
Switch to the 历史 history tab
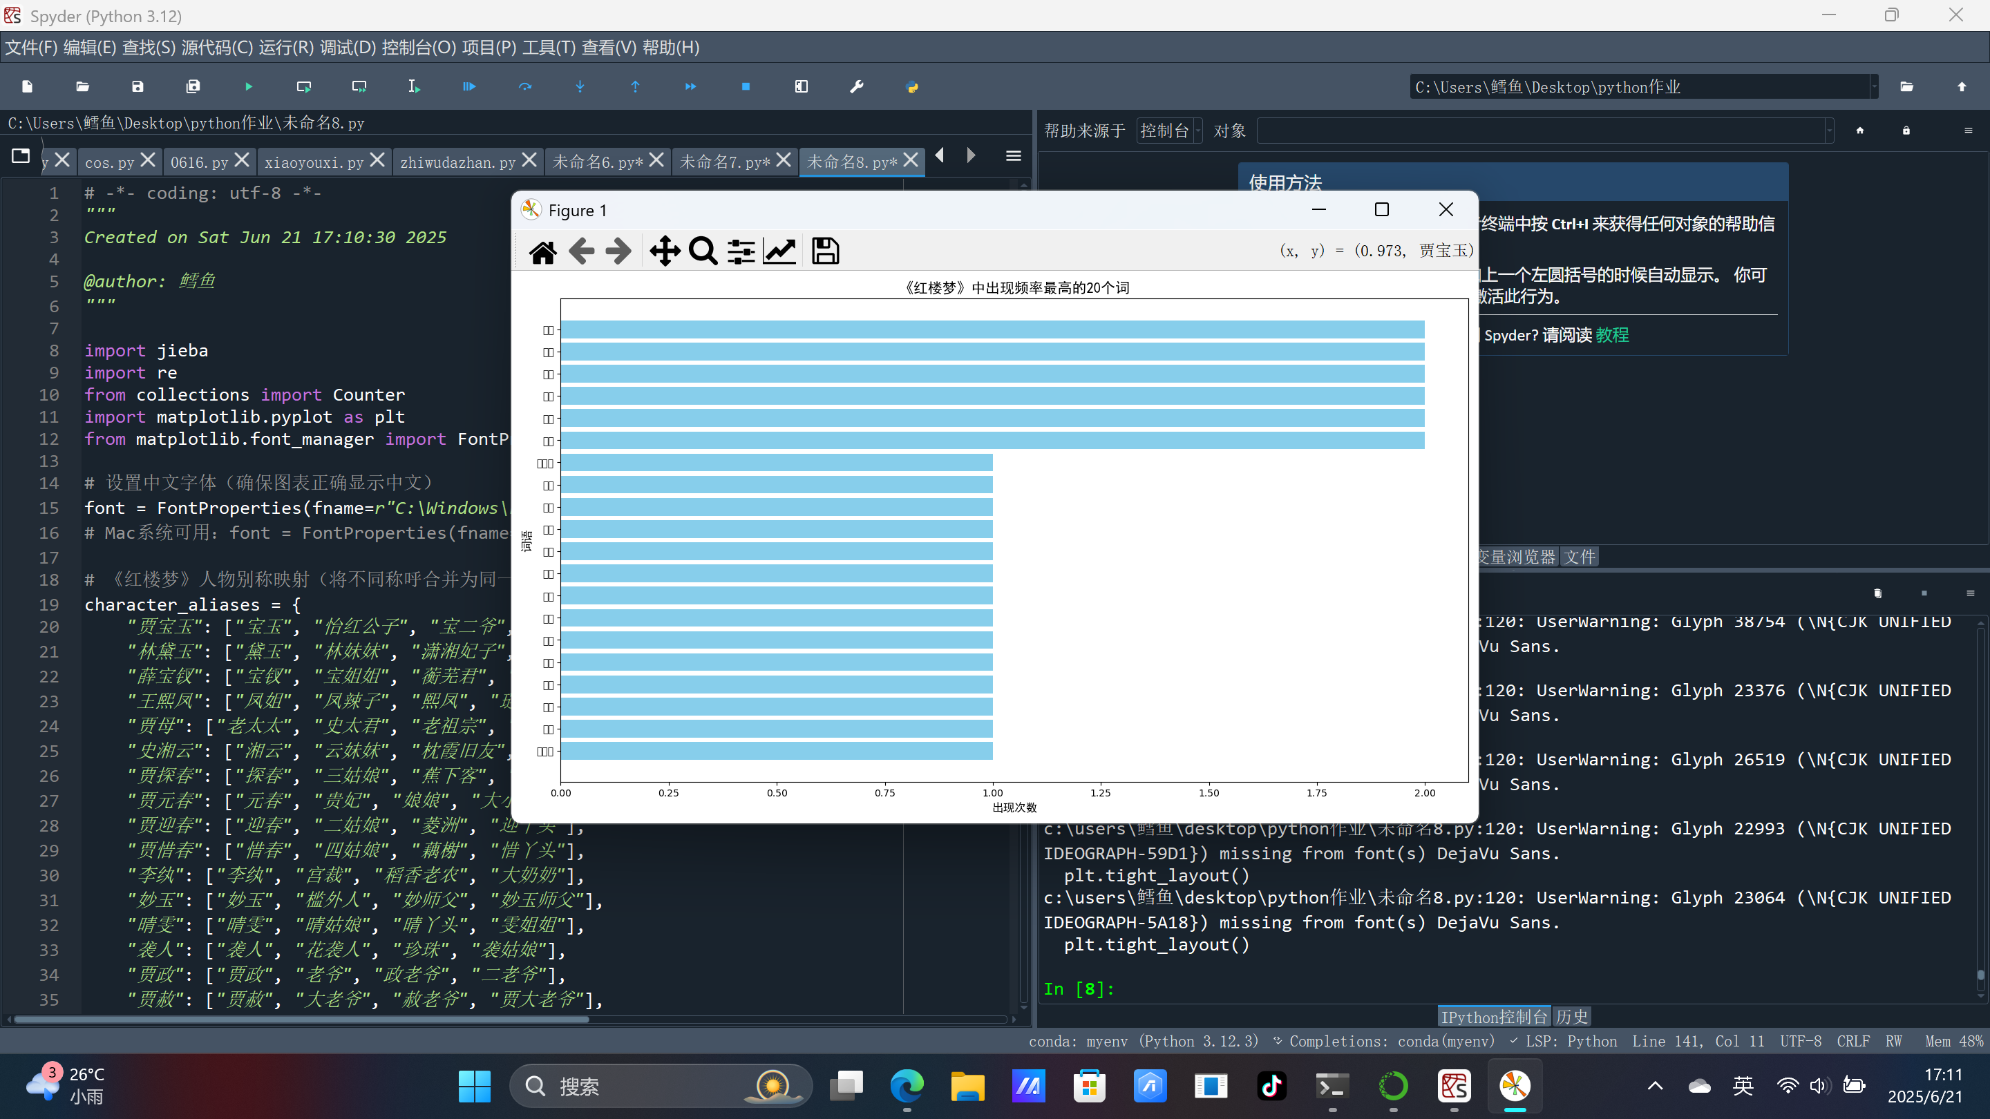tap(1571, 1017)
